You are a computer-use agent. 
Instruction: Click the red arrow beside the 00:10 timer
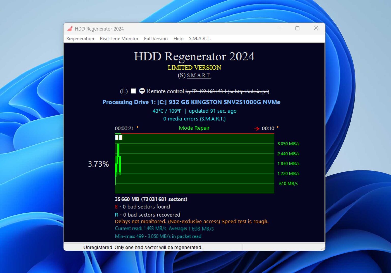(257, 129)
